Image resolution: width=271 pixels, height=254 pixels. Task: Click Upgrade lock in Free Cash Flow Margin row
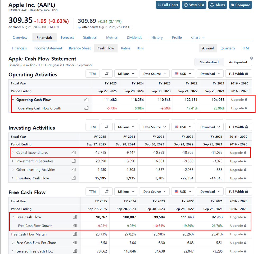coord(238,234)
